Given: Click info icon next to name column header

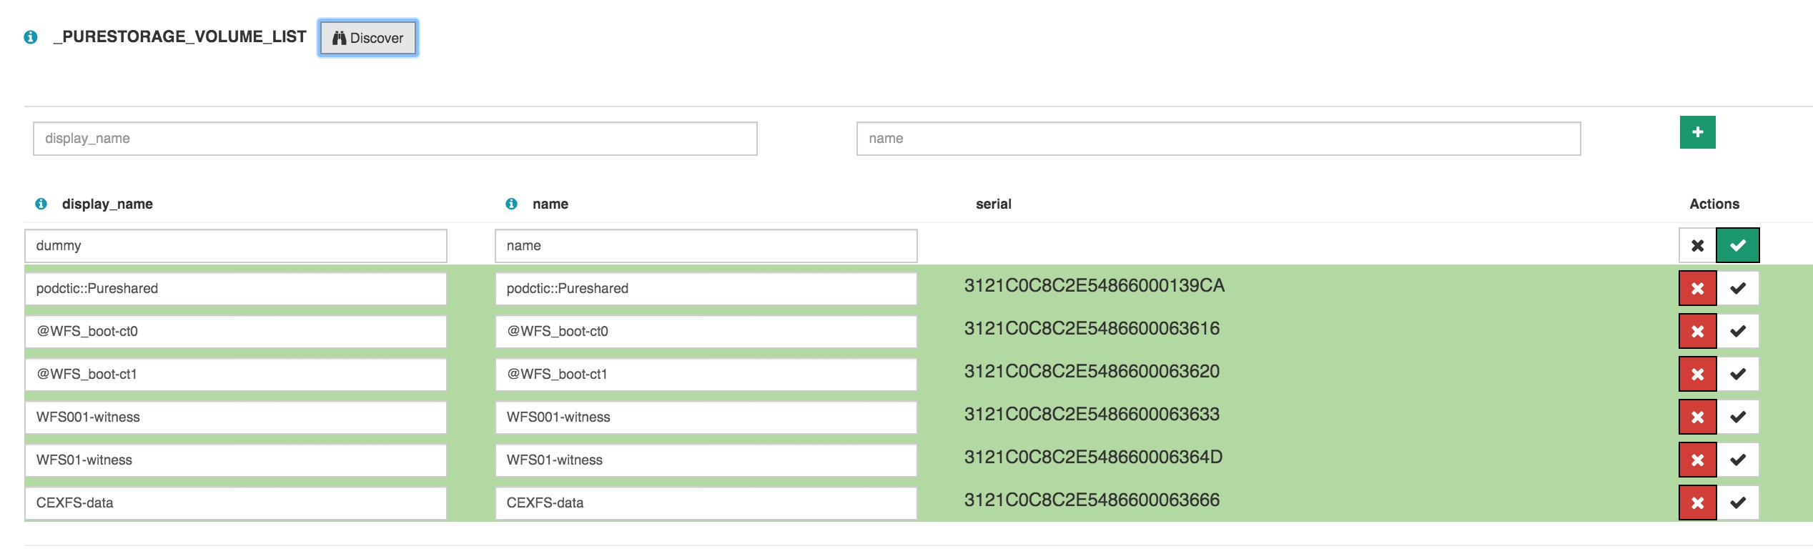Looking at the screenshot, I should [x=512, y=204].
